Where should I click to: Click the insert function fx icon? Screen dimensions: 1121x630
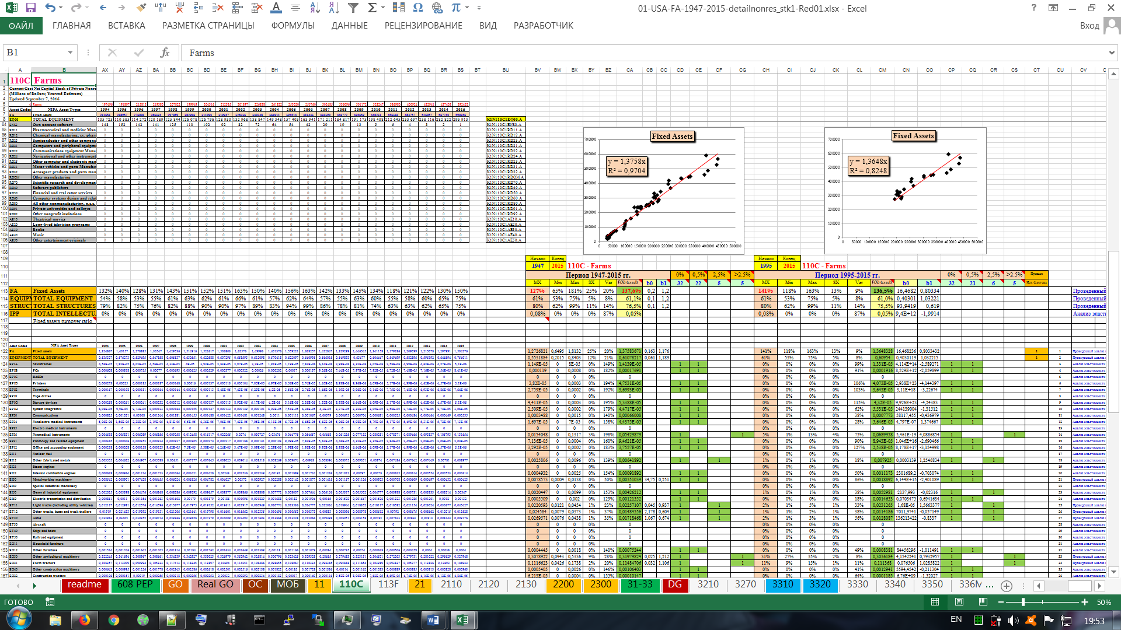coord(165,52)
